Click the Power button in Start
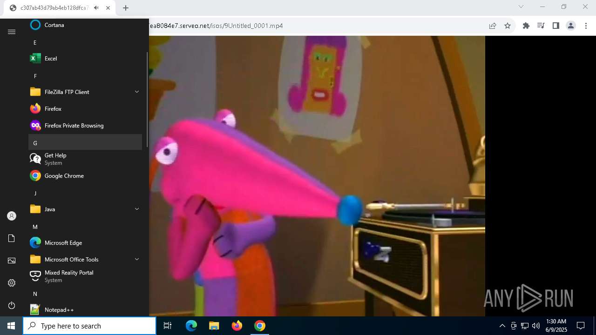This screenshot has height=335, width=596. pos(12,305)
